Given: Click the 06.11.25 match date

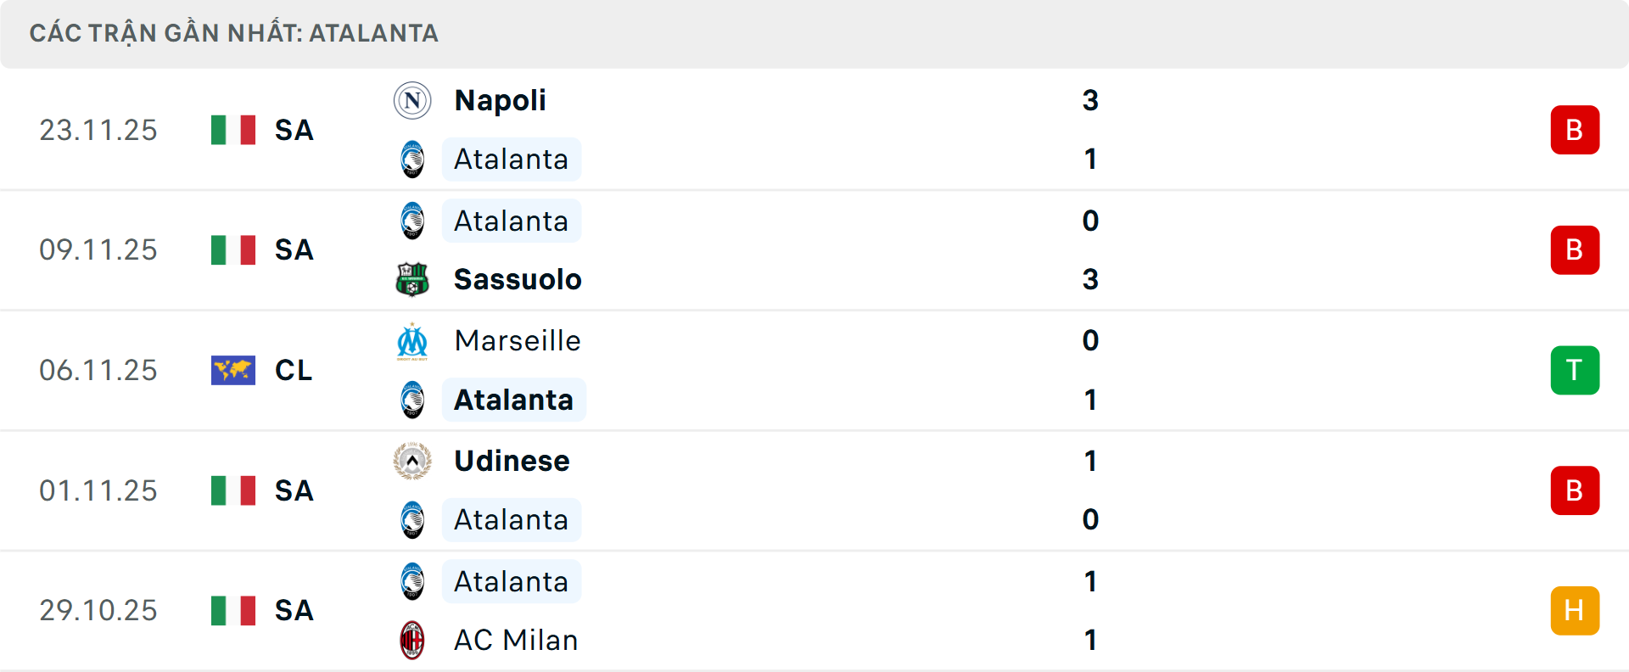Looking at the screenshot, I should [98, 370].
